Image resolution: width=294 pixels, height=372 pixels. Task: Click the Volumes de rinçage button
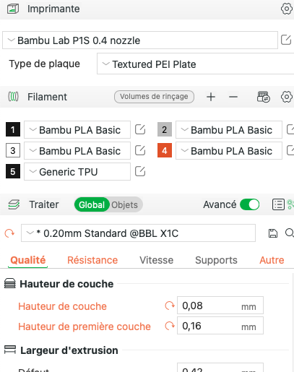[154, 97]
